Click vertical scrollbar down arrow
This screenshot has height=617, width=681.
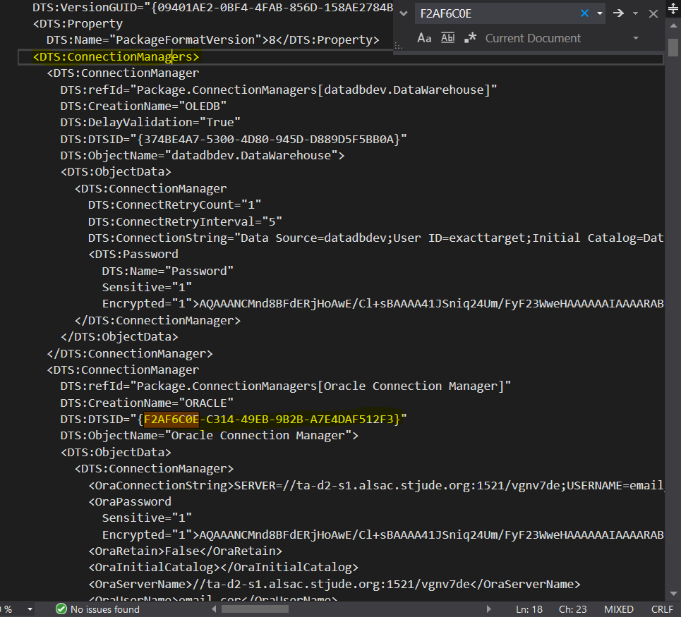pyautogui.click(x=673, y=594)
